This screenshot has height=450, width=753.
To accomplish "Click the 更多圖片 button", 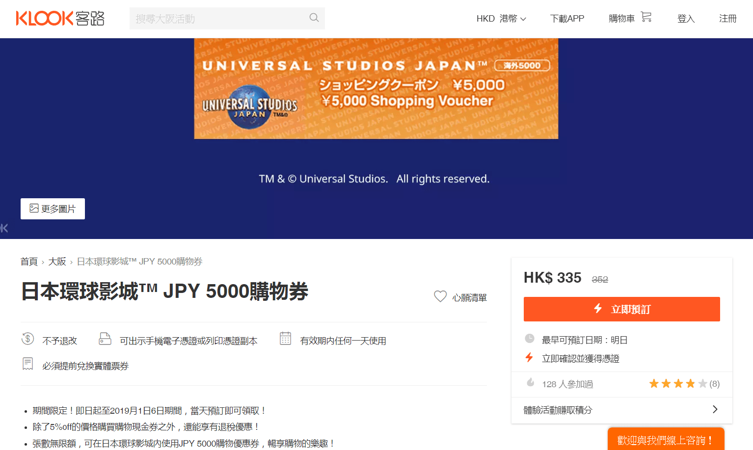I will (53, 209).
